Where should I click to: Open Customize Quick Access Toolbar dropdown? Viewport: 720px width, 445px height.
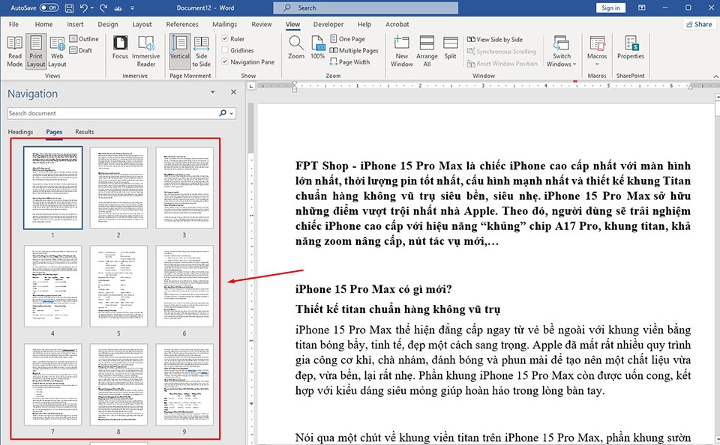pos(132,7)
